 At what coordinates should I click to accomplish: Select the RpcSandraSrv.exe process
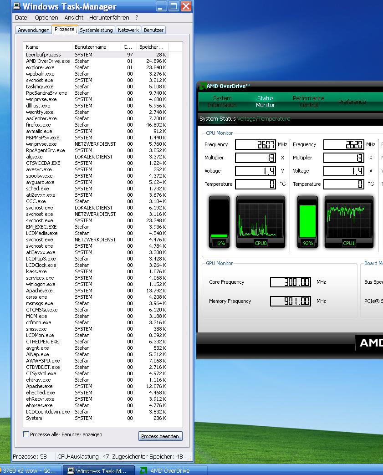click(96, 93)
